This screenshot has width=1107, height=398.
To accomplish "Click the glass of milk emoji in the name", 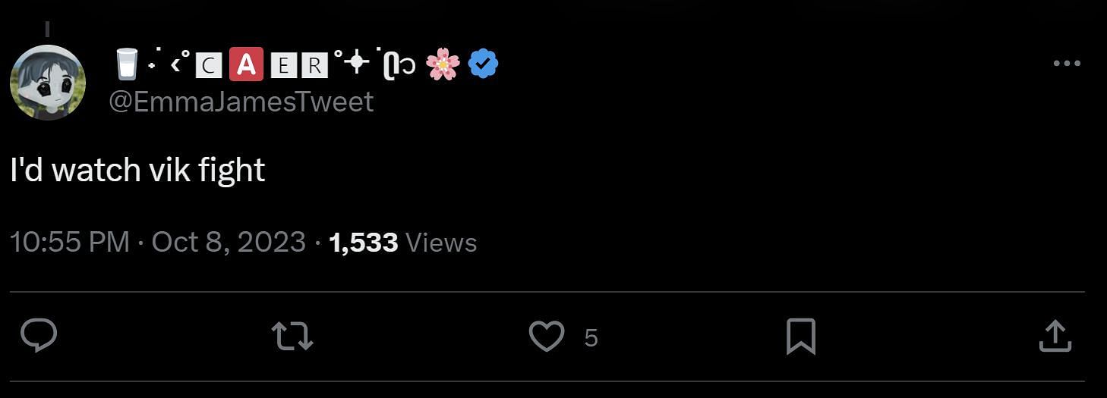I will click(127, 64).
